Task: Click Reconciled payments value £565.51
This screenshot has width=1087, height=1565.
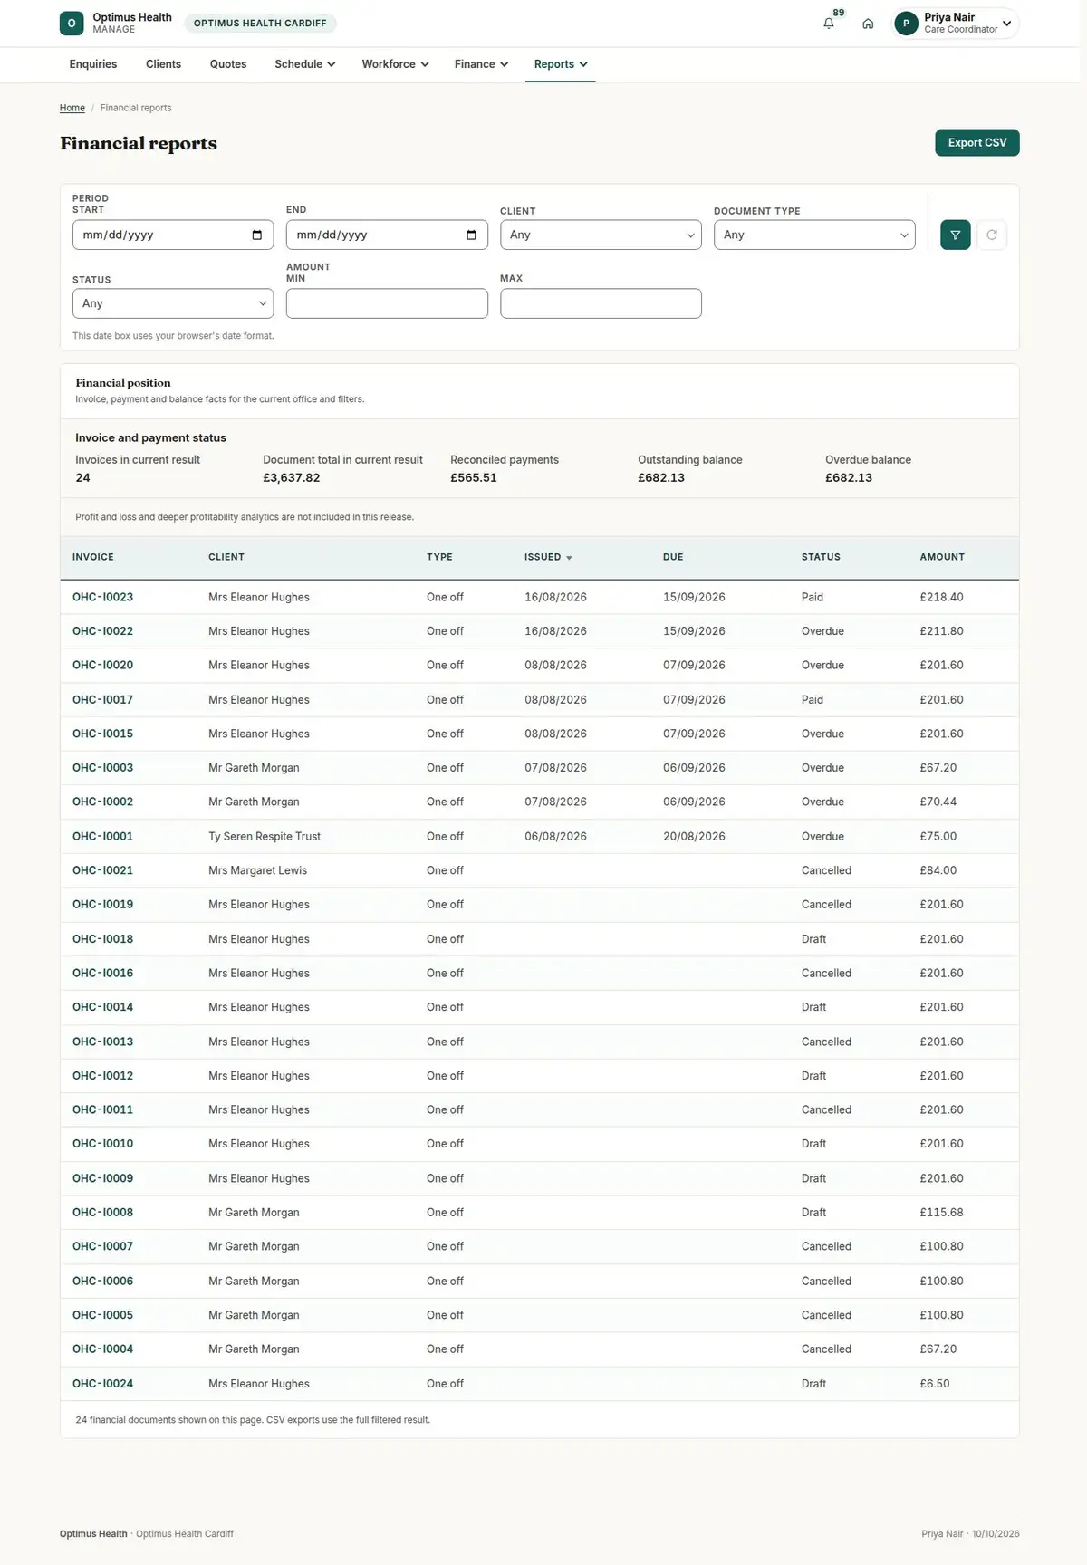Action: (474, 478)
